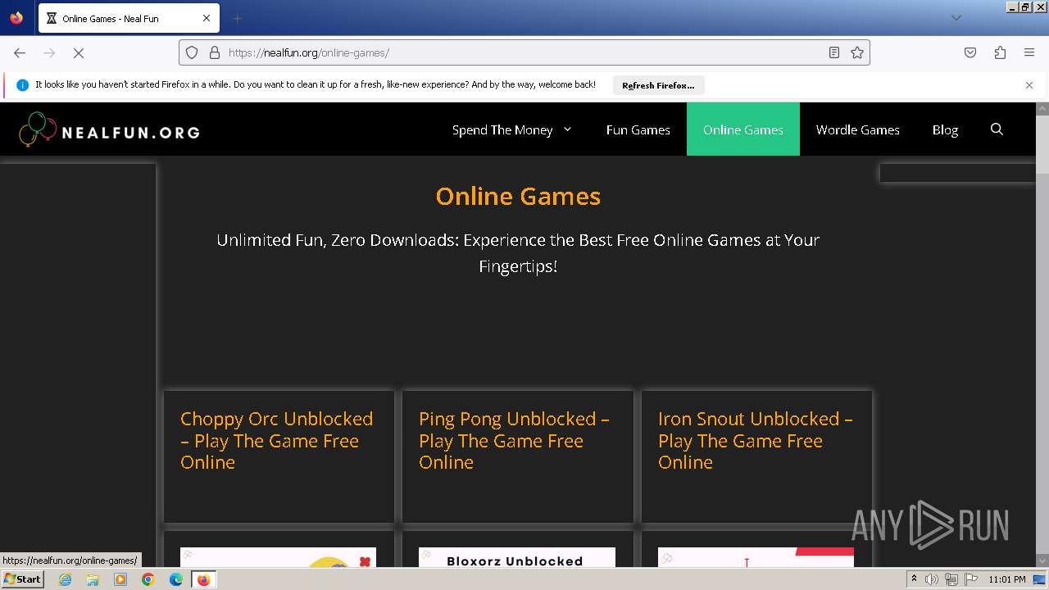Open the media player taskbar icon
This screenshot has height=590, width=1049.
click(120, 579)
